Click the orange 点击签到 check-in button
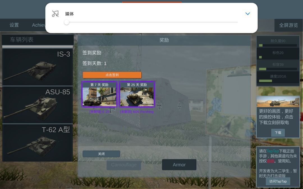303x189 pixels. 112,75
